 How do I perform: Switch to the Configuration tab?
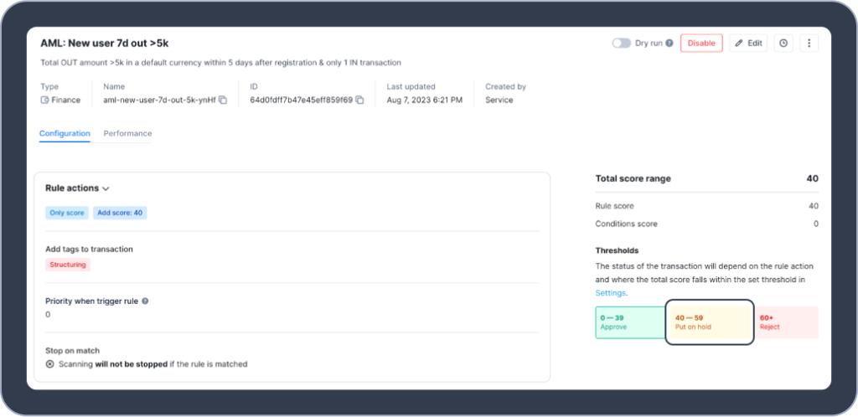coord(65,133)
